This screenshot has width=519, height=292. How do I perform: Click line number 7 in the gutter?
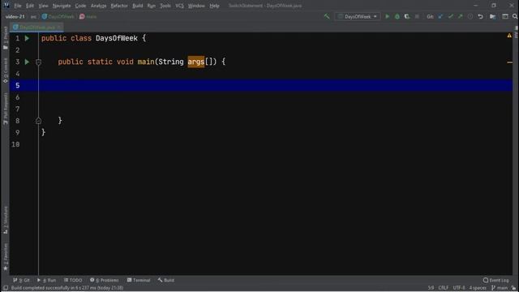(18, 109)
